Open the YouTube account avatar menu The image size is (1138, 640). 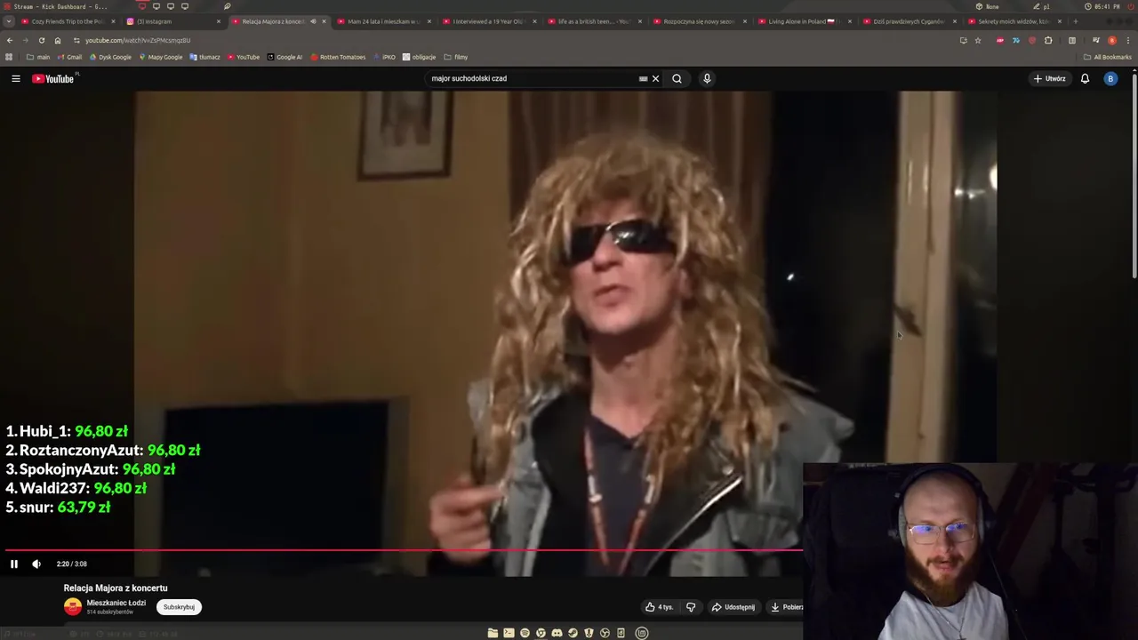click(1110, 78)
